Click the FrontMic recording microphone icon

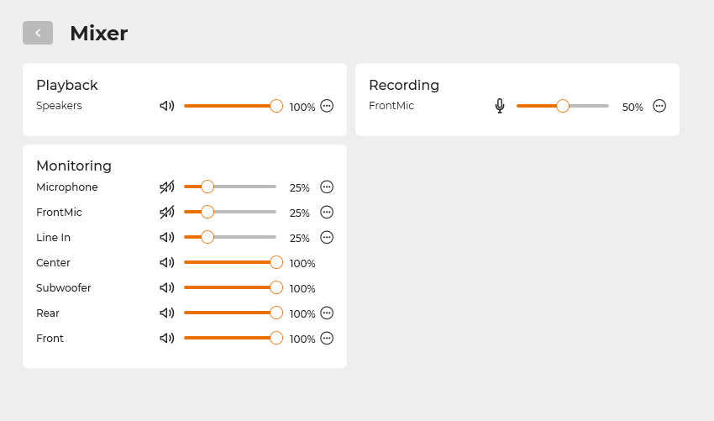coord(500,106)
